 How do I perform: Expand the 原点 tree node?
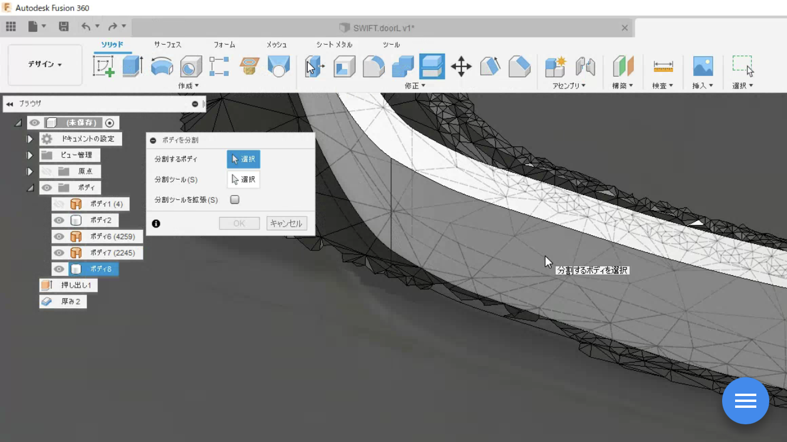point(30,171)
